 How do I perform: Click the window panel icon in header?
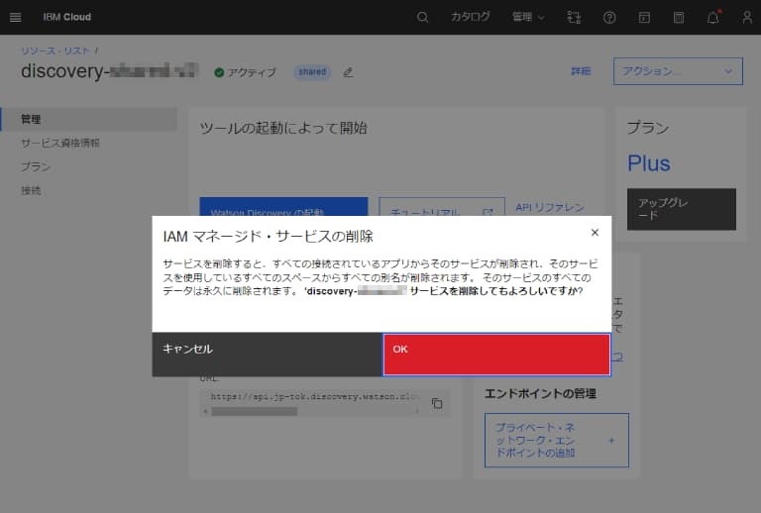click(644, 18)
